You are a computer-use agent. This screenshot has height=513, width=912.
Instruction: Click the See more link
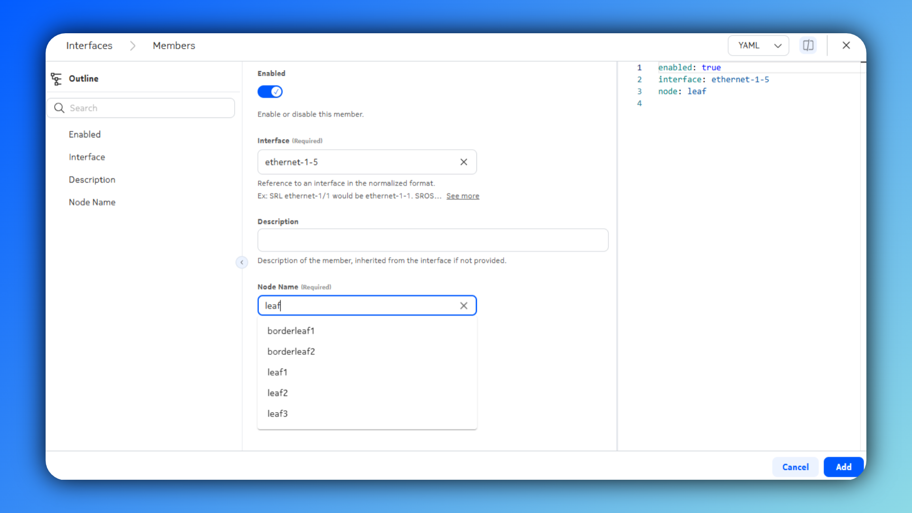coord(463,196)
